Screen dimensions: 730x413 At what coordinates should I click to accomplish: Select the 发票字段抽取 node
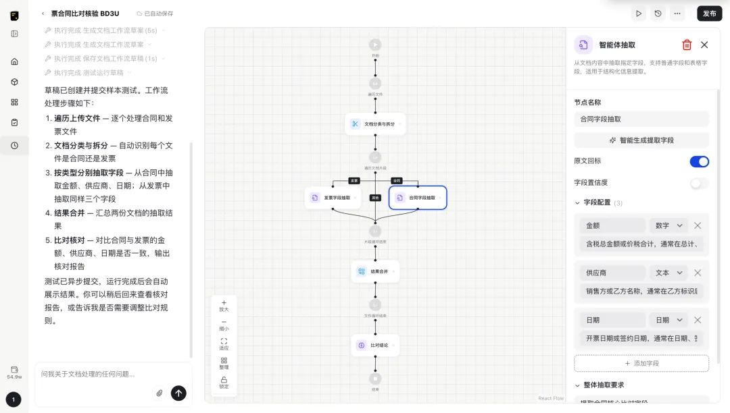[x=333, y=198]
